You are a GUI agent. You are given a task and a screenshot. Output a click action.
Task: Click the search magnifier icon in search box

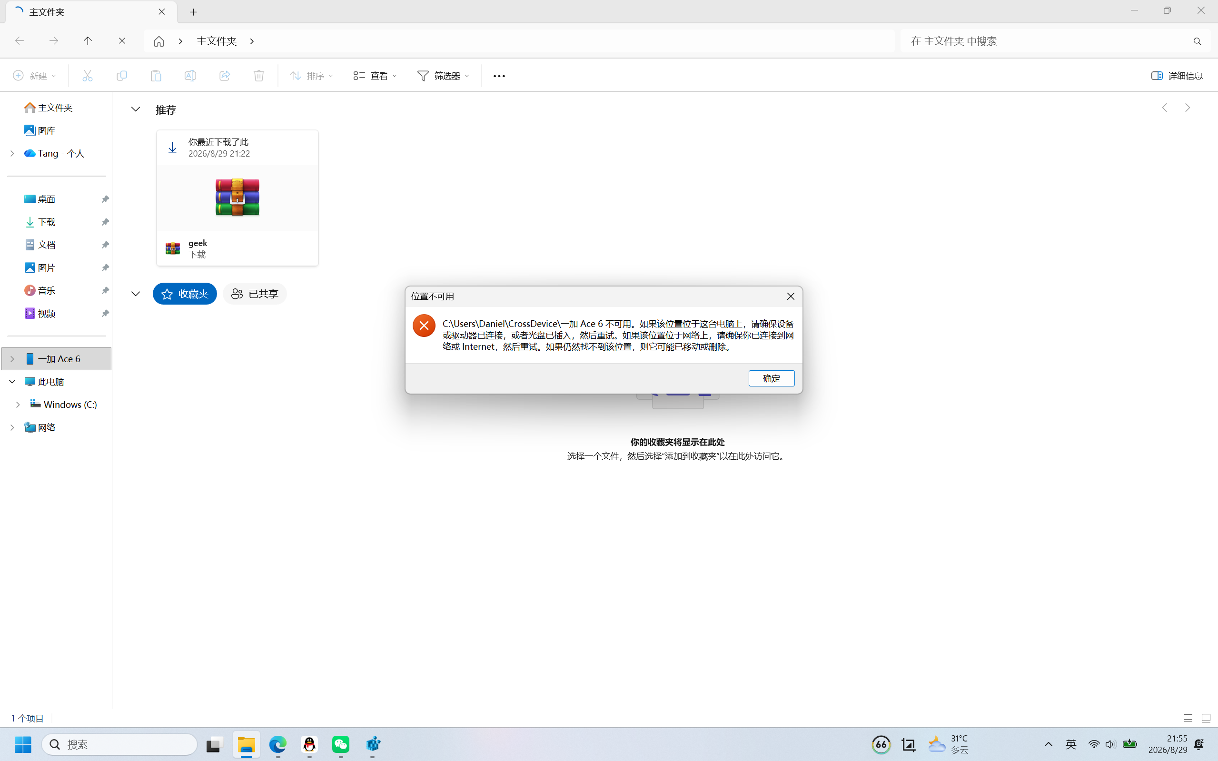pos(1198,41)
